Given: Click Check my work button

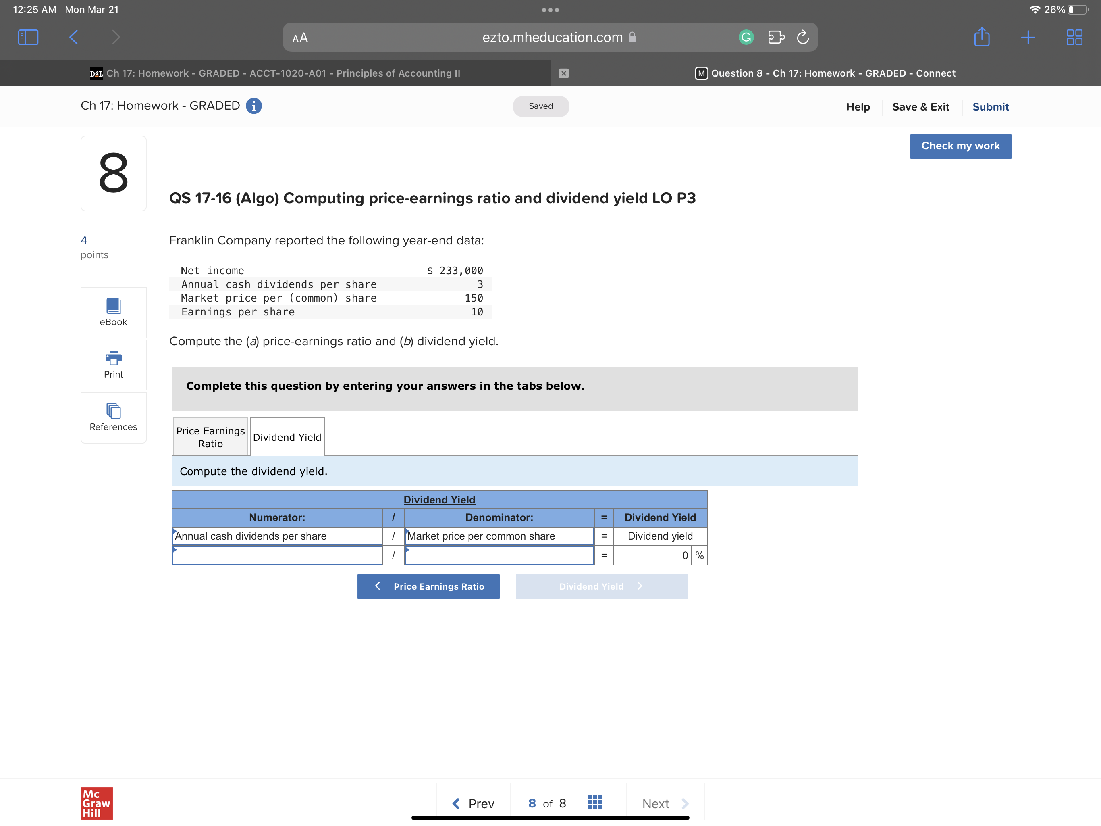Looking at the screenshot, I should [960, 146].
